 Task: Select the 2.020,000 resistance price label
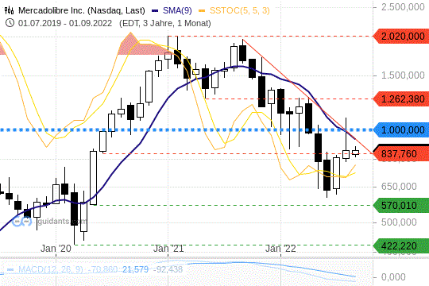tap(401, 36)
